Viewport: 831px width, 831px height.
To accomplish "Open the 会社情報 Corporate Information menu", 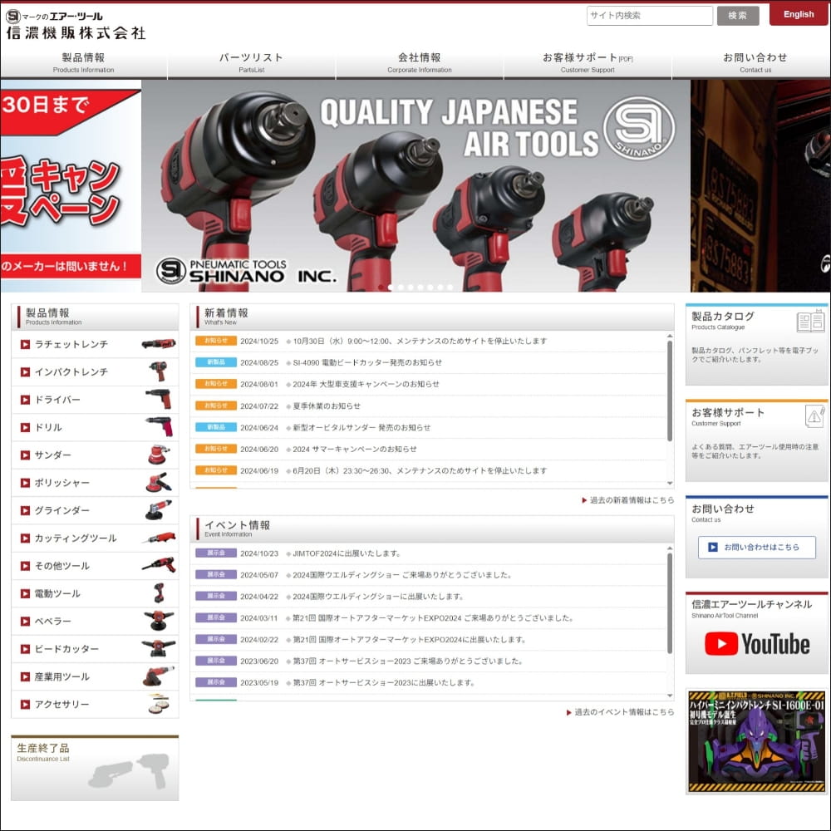I will (x=419, y=62).
